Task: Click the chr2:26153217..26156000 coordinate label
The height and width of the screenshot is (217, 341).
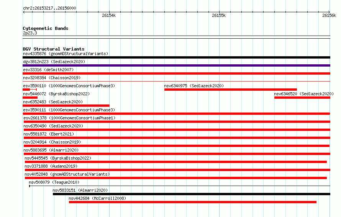Action: 49,8
